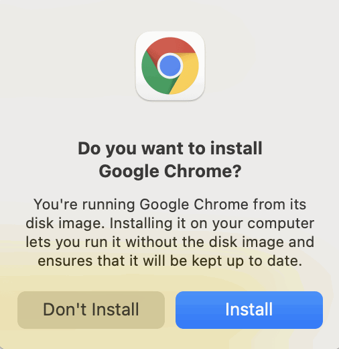Click the 'You're running Google Chrome' text line
Image resolution: width=339 pixels, height=349 pixels.
pos(170,205)
